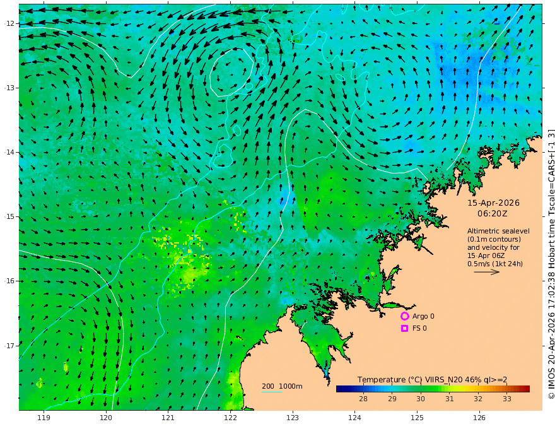Click the 30 value on temperature scale
Image resolution: width=555 pixels, height=429 pixels.
(421, 399)
